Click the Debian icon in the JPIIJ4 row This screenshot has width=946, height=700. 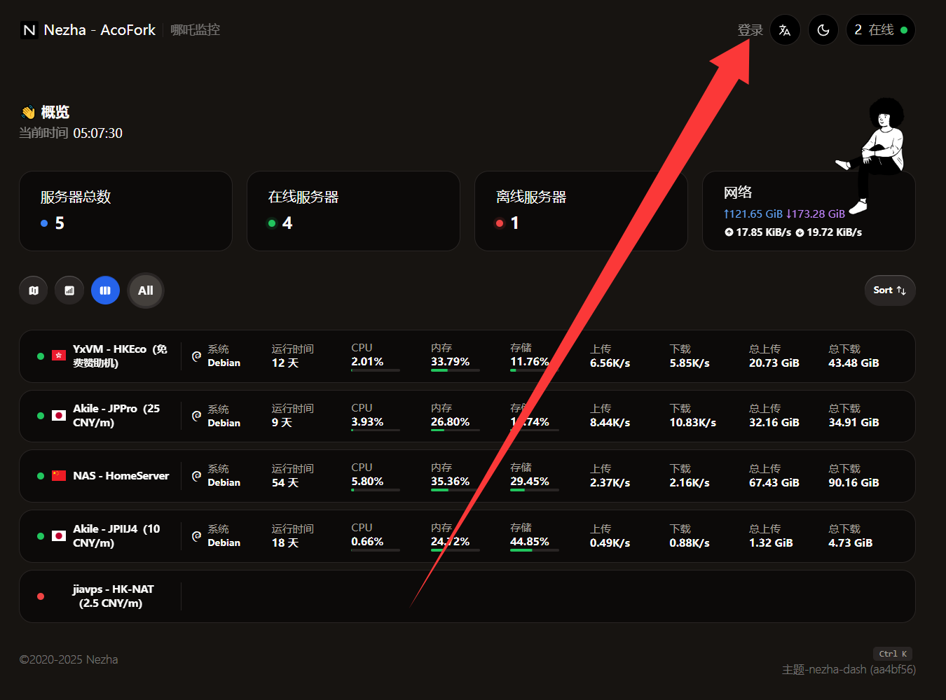click(x=197, y=536)
